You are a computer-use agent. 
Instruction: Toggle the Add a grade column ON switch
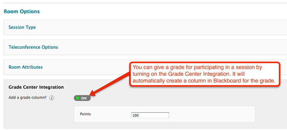pos(82,98)
